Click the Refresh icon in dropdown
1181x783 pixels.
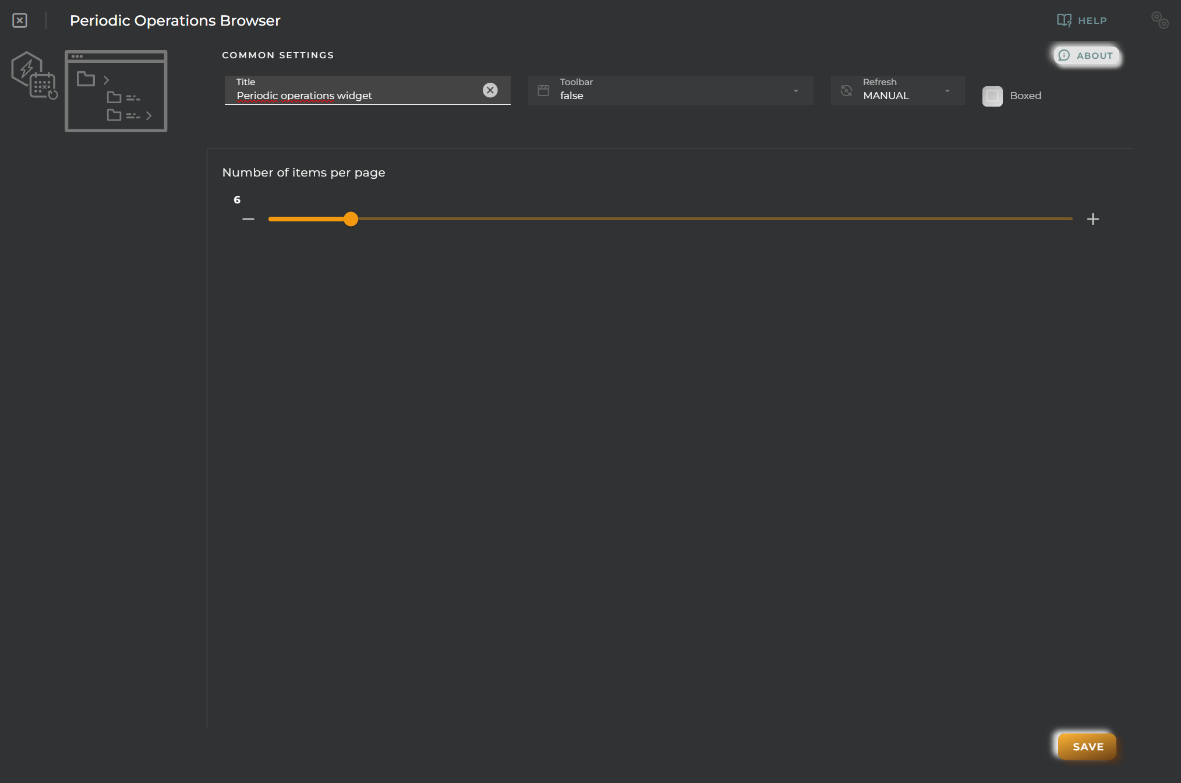tap(847, 91)
